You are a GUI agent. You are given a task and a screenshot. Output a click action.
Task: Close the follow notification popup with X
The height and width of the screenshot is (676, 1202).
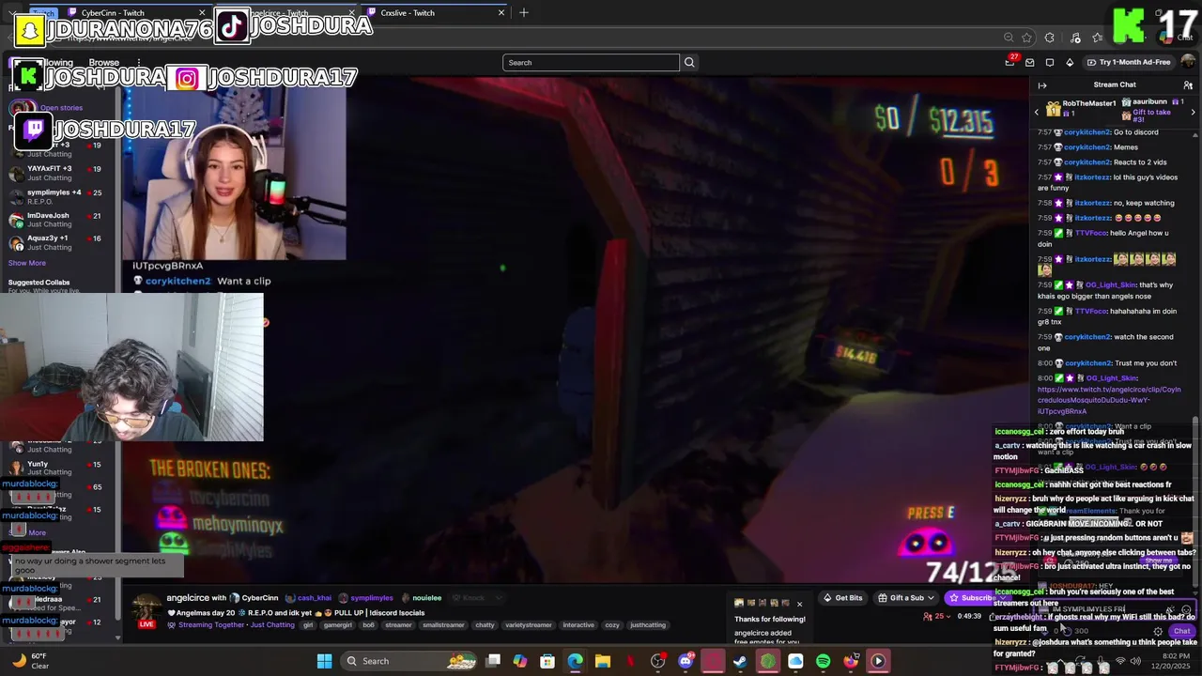point(799,604)
